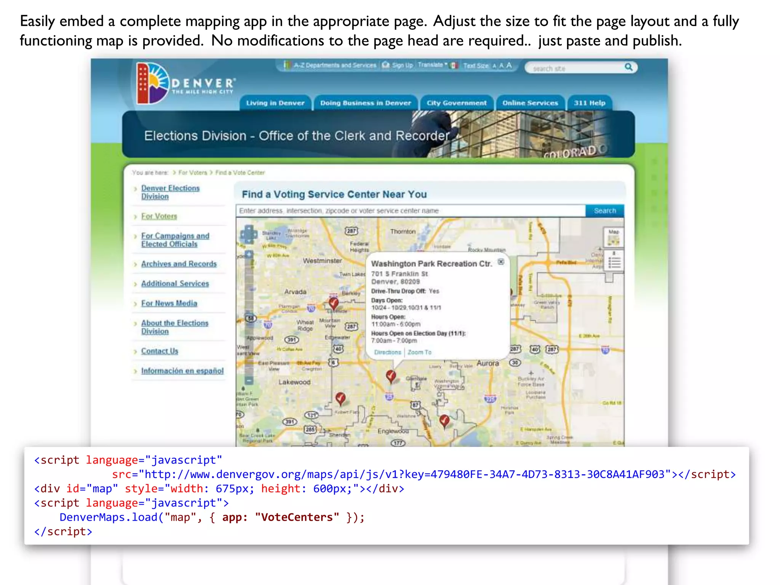The width and height of the screenshot is (780, 585).
Task: Open the map list panel button
Action: pos(614,261)
